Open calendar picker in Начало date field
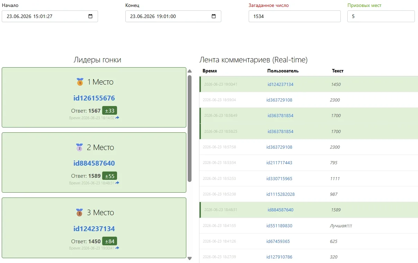Screen dimensions: 418x263 coord(91,16)
